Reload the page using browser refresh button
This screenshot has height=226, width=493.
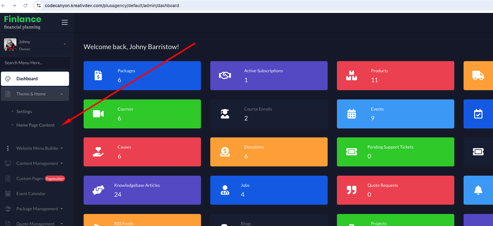tap(25, 6)
